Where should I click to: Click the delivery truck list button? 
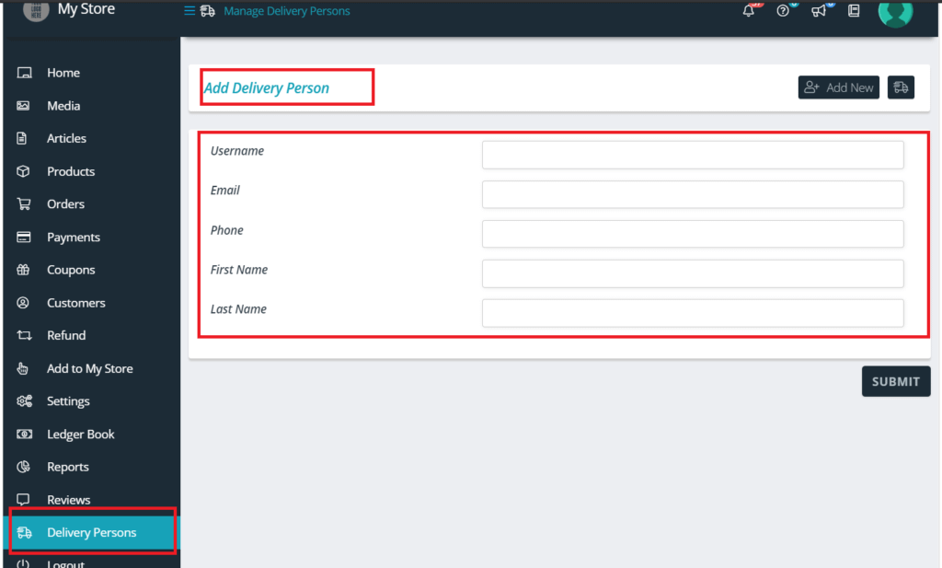[901, 87]
